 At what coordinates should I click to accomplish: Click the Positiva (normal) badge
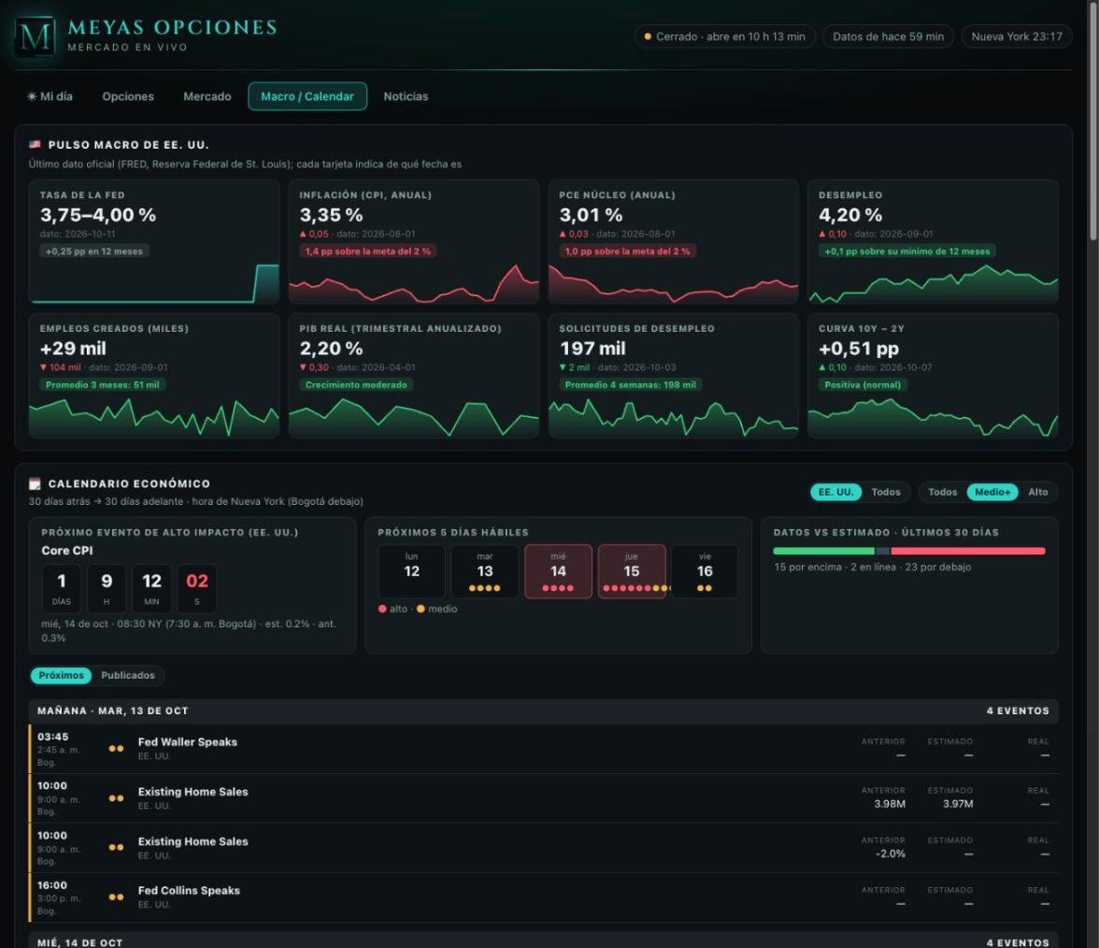point(863,385)
